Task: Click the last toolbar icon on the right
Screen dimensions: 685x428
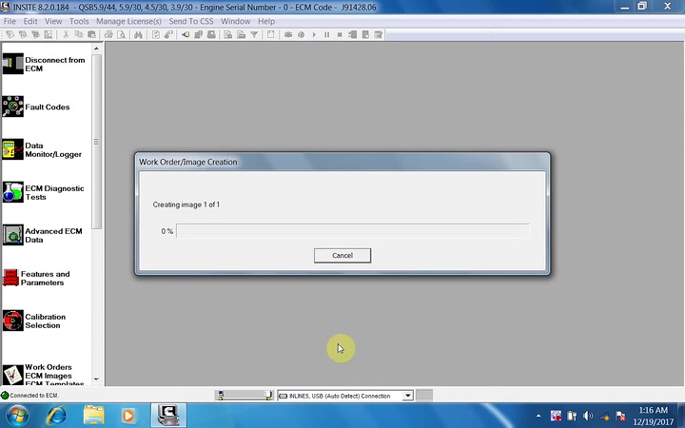Action: [379, 34]
